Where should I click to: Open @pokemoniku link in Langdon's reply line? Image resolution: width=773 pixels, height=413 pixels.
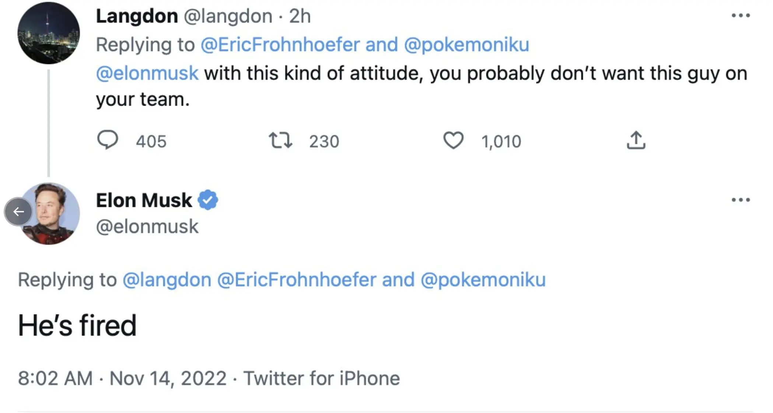pos(466,45)
